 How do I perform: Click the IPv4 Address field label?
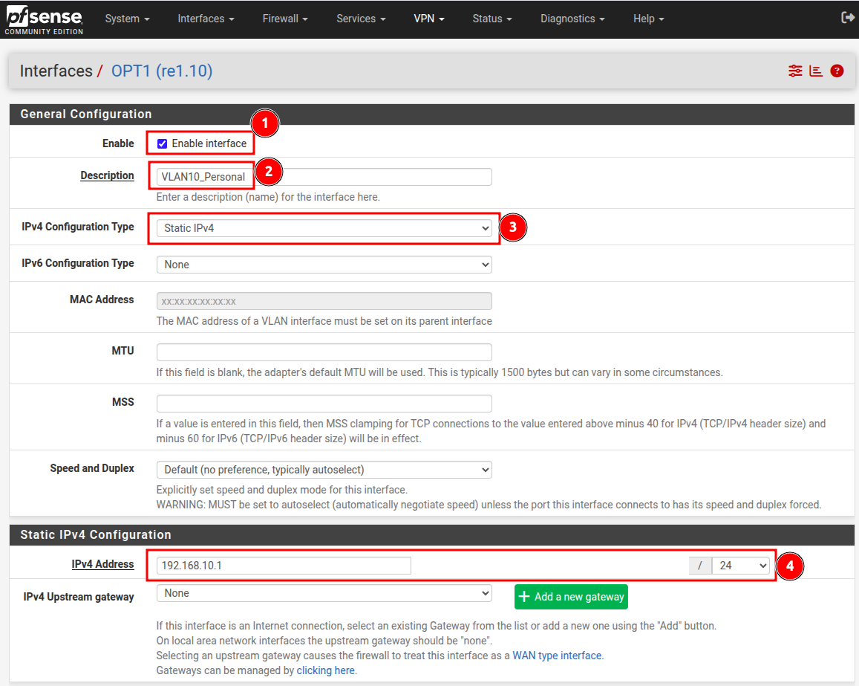(x=102, y=564)
